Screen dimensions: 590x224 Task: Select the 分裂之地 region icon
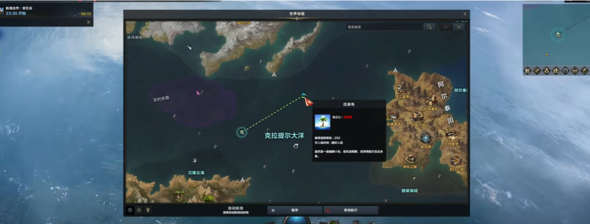click(x=417, y=115)
